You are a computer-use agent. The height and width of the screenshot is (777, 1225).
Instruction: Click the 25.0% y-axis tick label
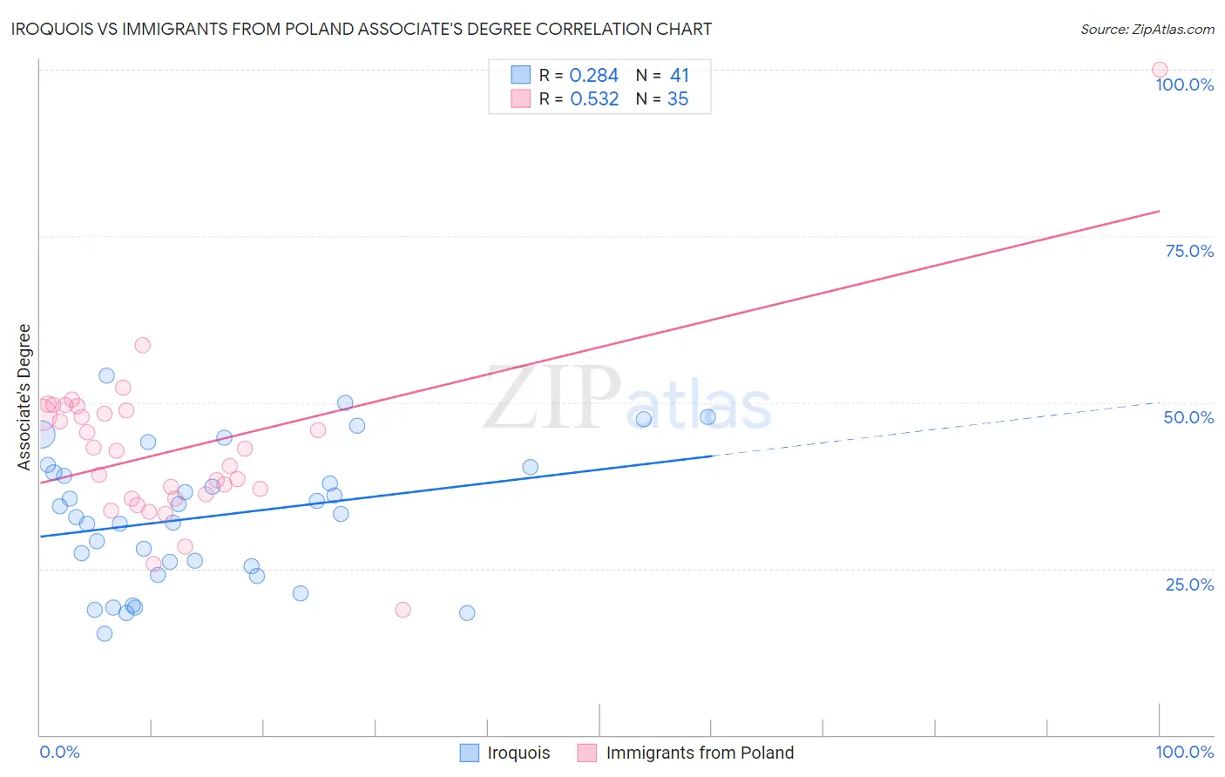click(x=1190, y=584)
